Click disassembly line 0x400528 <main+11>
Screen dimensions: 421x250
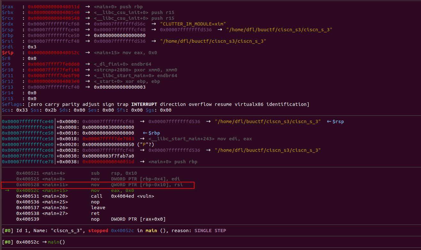click(x=100, y=185)
